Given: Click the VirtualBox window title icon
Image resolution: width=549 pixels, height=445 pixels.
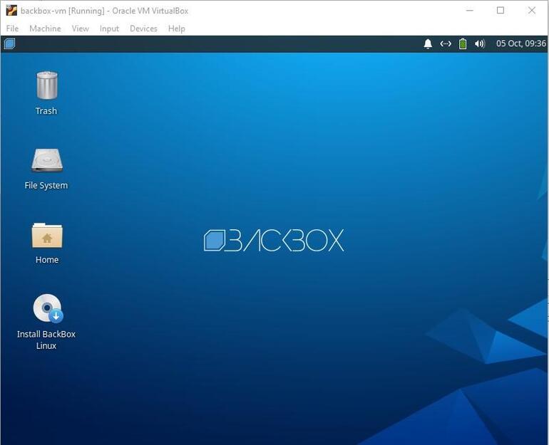Looking at the screenshot, I should (11, 11).
